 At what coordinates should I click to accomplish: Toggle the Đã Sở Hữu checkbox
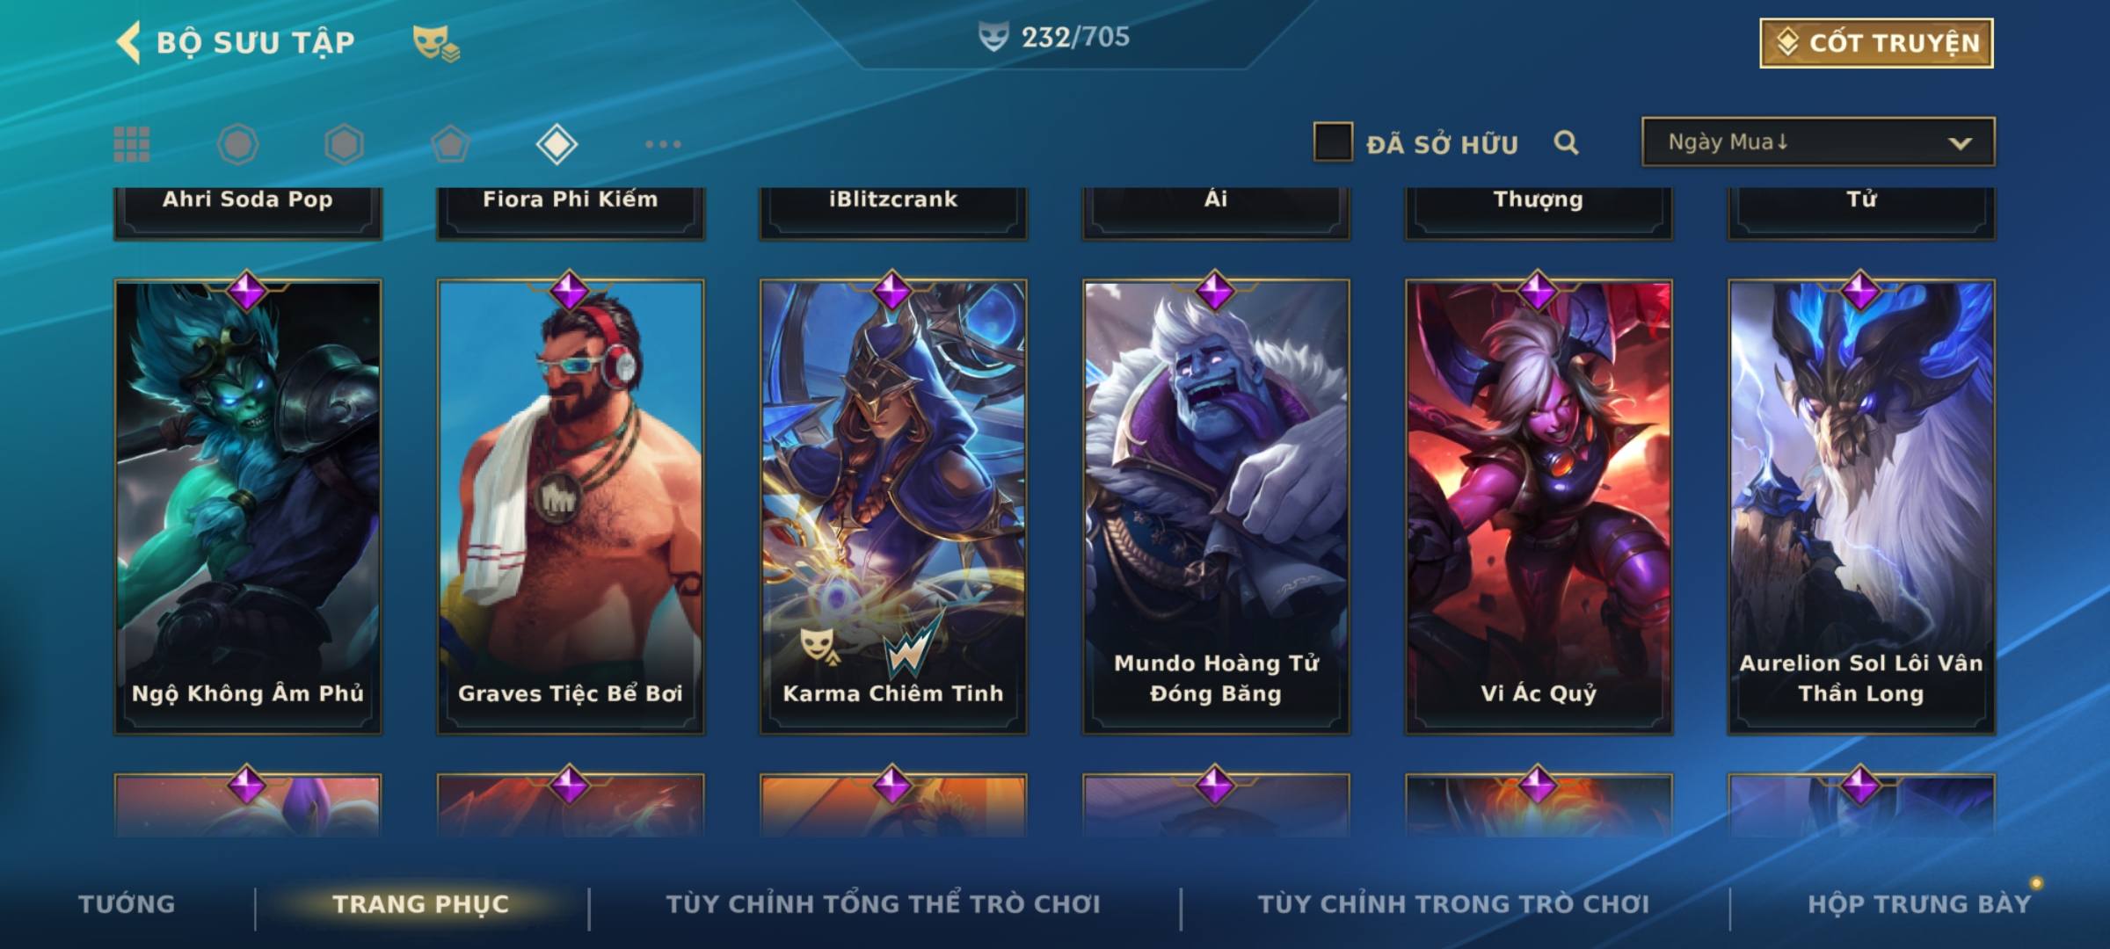tap(1332, 142)
